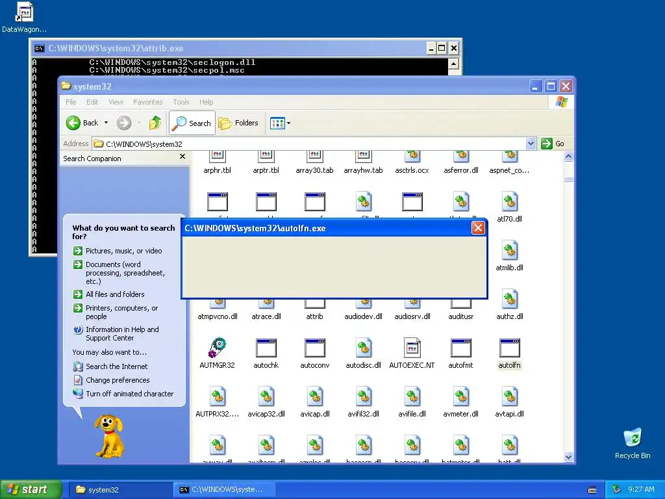665x499 pixels.
Task: Click the system tray icon beside the clock
Action: 616,489
